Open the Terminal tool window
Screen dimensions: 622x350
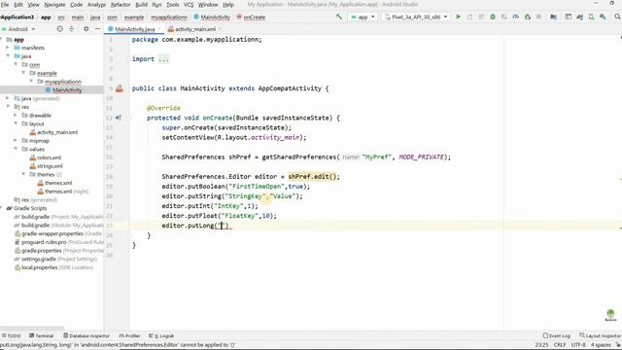pyautogui.click(x=41, y=335)
